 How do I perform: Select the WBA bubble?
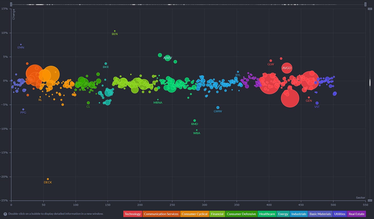click(x=197, y=130)
